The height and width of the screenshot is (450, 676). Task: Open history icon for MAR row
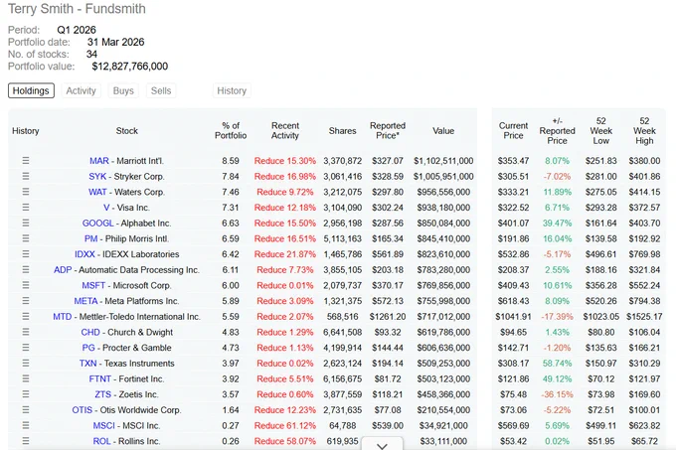pyautogui.click(x=26, y=161)
